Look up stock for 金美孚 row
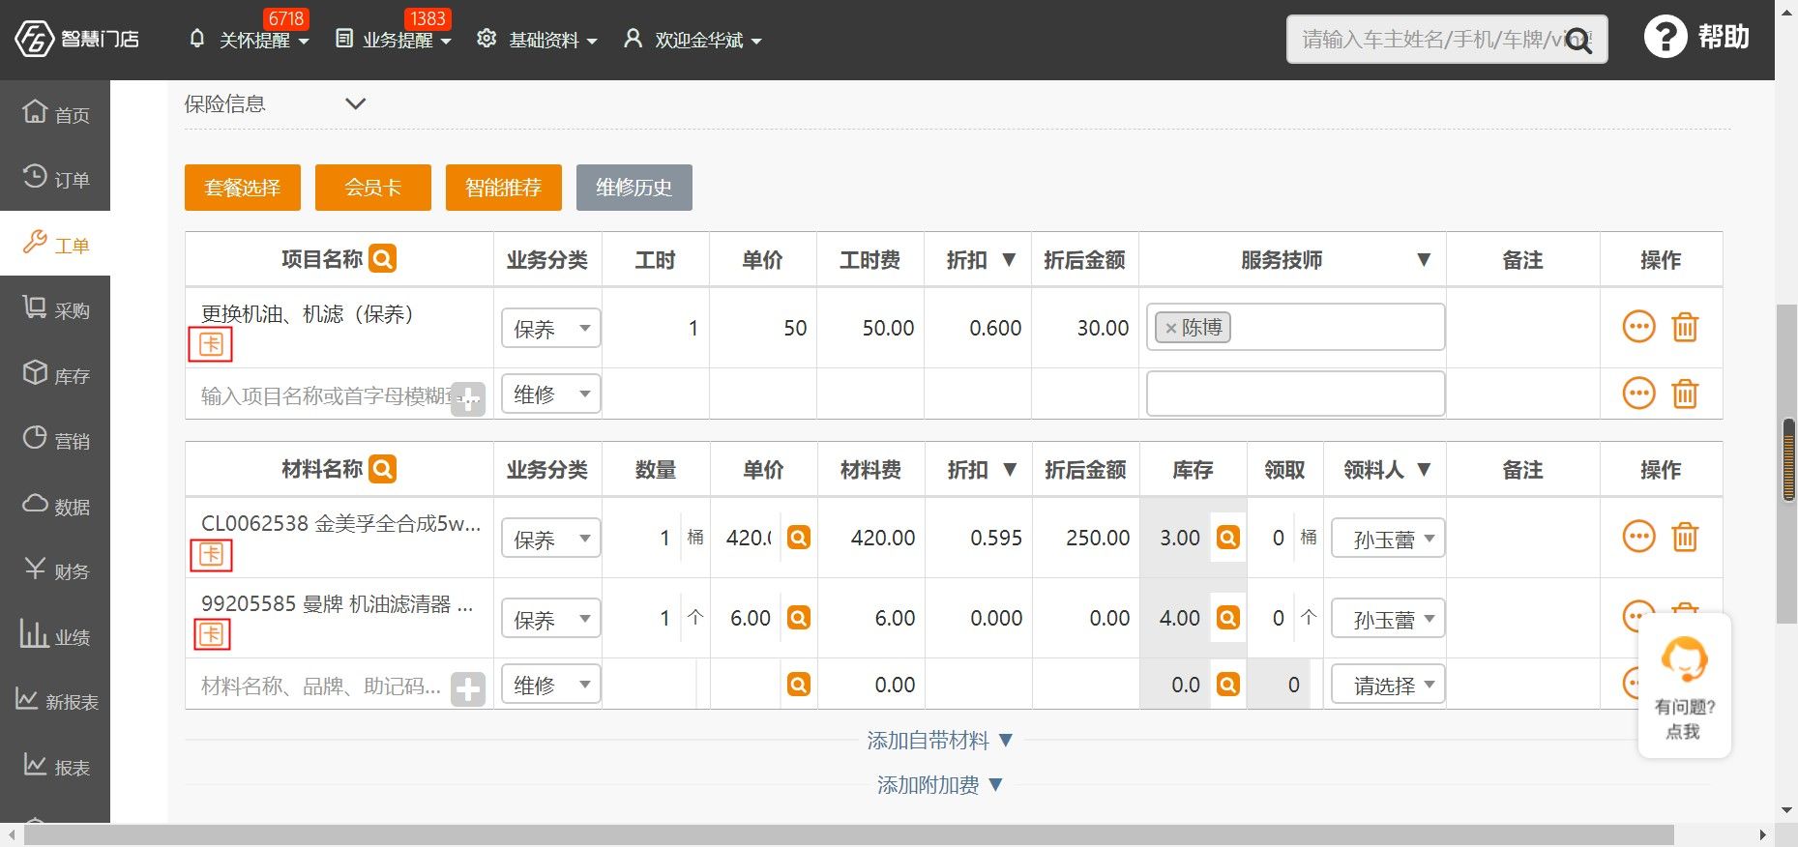This screenshot has height=847, width=1798. click(x=1228, y=538)
